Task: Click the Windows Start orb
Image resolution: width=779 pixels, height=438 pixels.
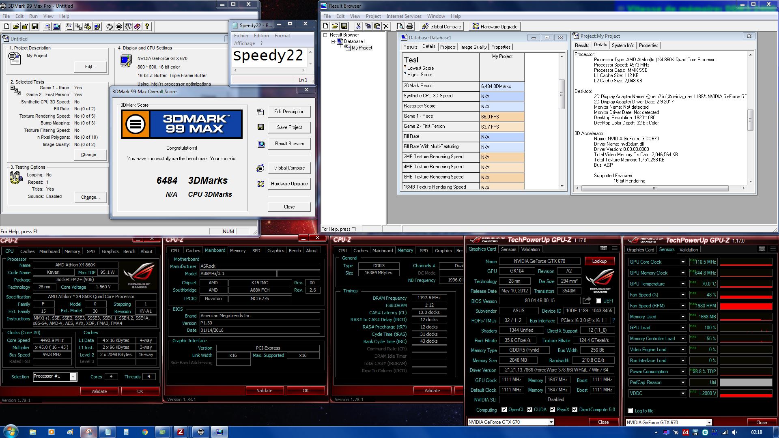Action: coord(11,432)
